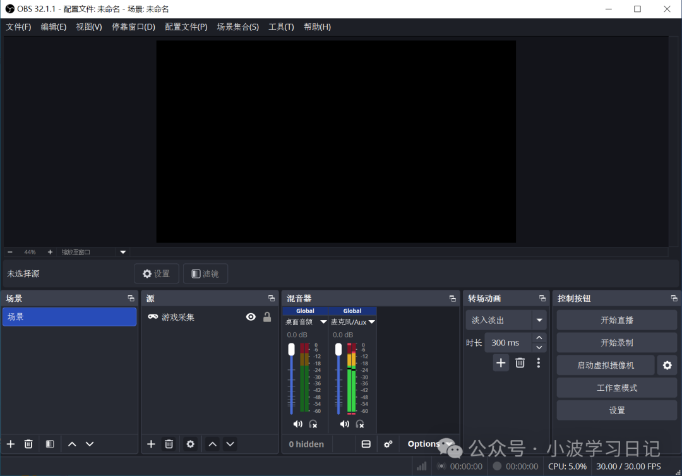Open virtual camera settings gear
Viewport: 682px width, 476px height.
tap(667, 365)
